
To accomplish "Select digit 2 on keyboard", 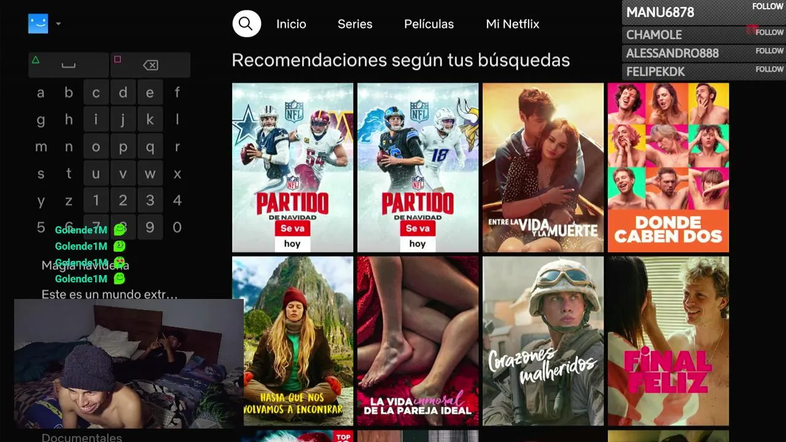I will pos(123,200).
